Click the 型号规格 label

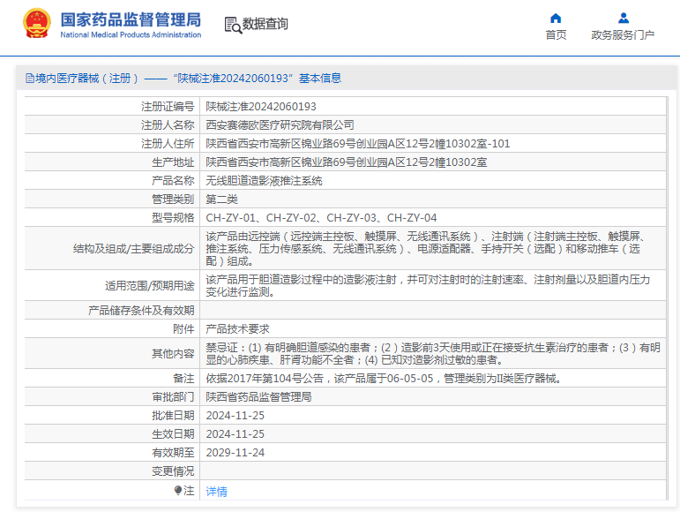tap(173, 218)
